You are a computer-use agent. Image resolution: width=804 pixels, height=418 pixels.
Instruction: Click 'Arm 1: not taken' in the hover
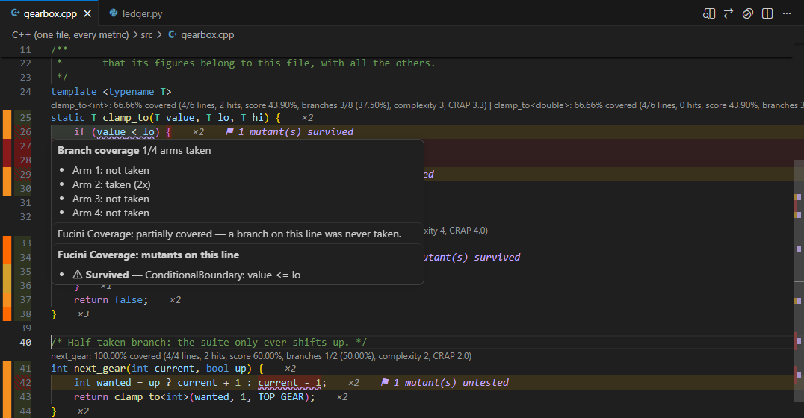(111, 170)
